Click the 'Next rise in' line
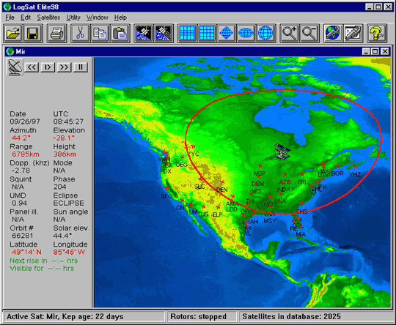Screen dimensions: 396x325 44,261
